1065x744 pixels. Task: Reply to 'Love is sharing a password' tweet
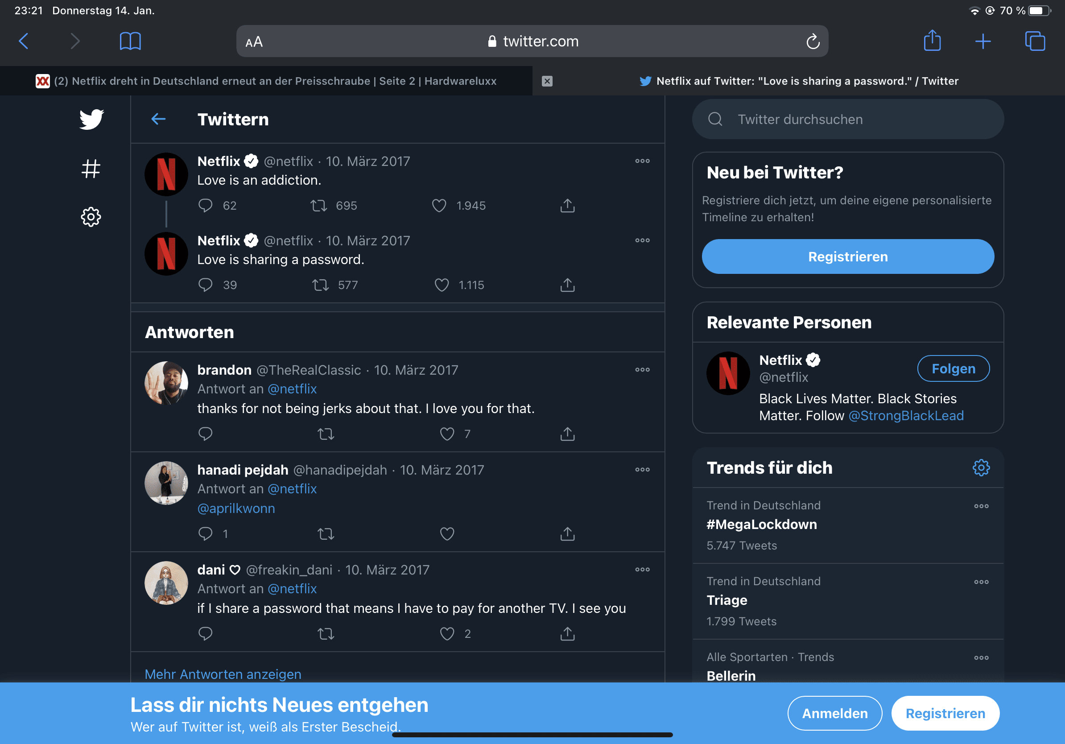[205, 285]
